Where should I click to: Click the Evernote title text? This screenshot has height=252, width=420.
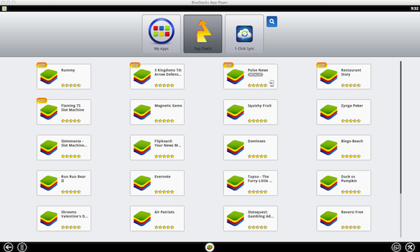point(162,176)
